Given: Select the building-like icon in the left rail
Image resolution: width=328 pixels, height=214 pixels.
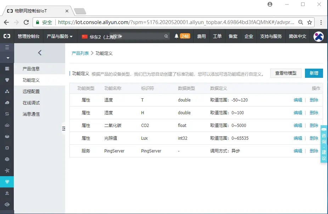Looking at the screenshot, I should (x=7, y=193).
